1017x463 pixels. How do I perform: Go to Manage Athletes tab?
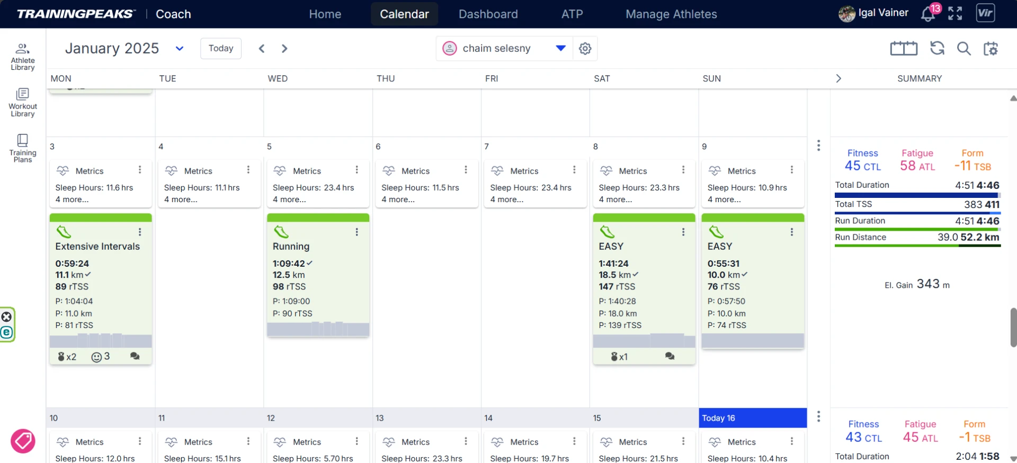(x=671, y=14)
